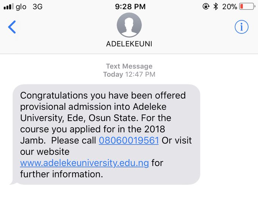Tap the glo carrier name
This screenshot has width=258, height=202.
(x=21, y=6)
